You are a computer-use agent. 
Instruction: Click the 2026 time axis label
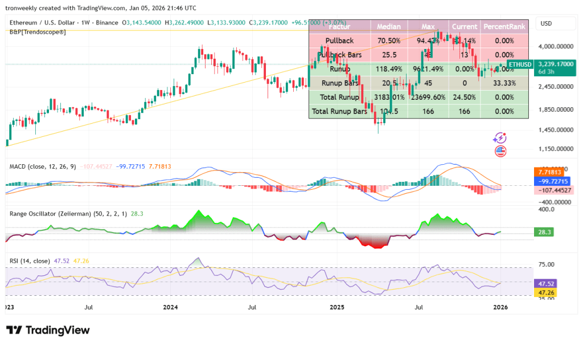click(x=500, y=307)
